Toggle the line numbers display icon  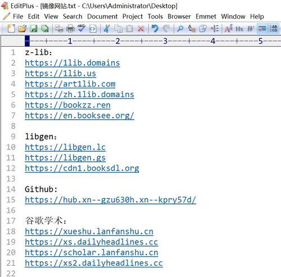pyautogui.click(x=274, y=29)
